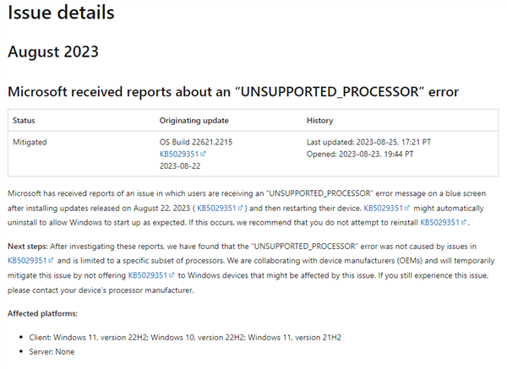Image resolution: width=507 pixels, height=369 pixels.
Task: Click the Mitigated status cell
Action: pyautogui.click(x=30, y=142)
